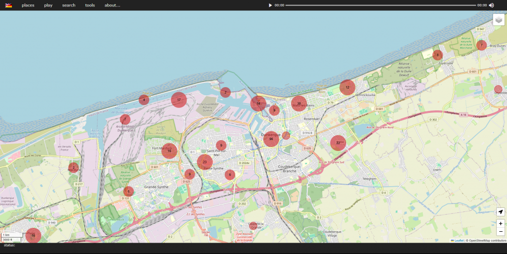Zoom in with the plus button
The image size is (507, 254).
(x=500, y=223)
